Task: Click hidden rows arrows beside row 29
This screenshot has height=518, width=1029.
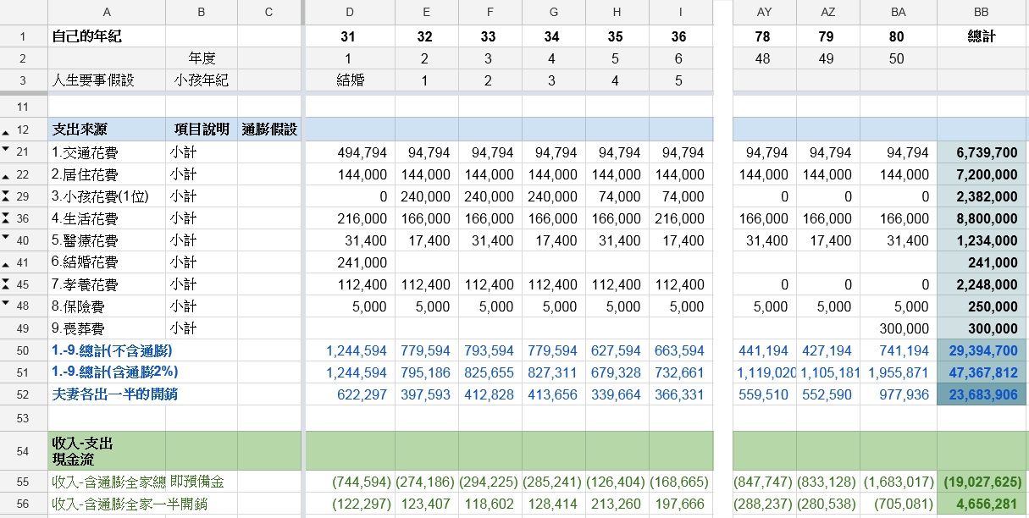Action: tap(6, 196)
